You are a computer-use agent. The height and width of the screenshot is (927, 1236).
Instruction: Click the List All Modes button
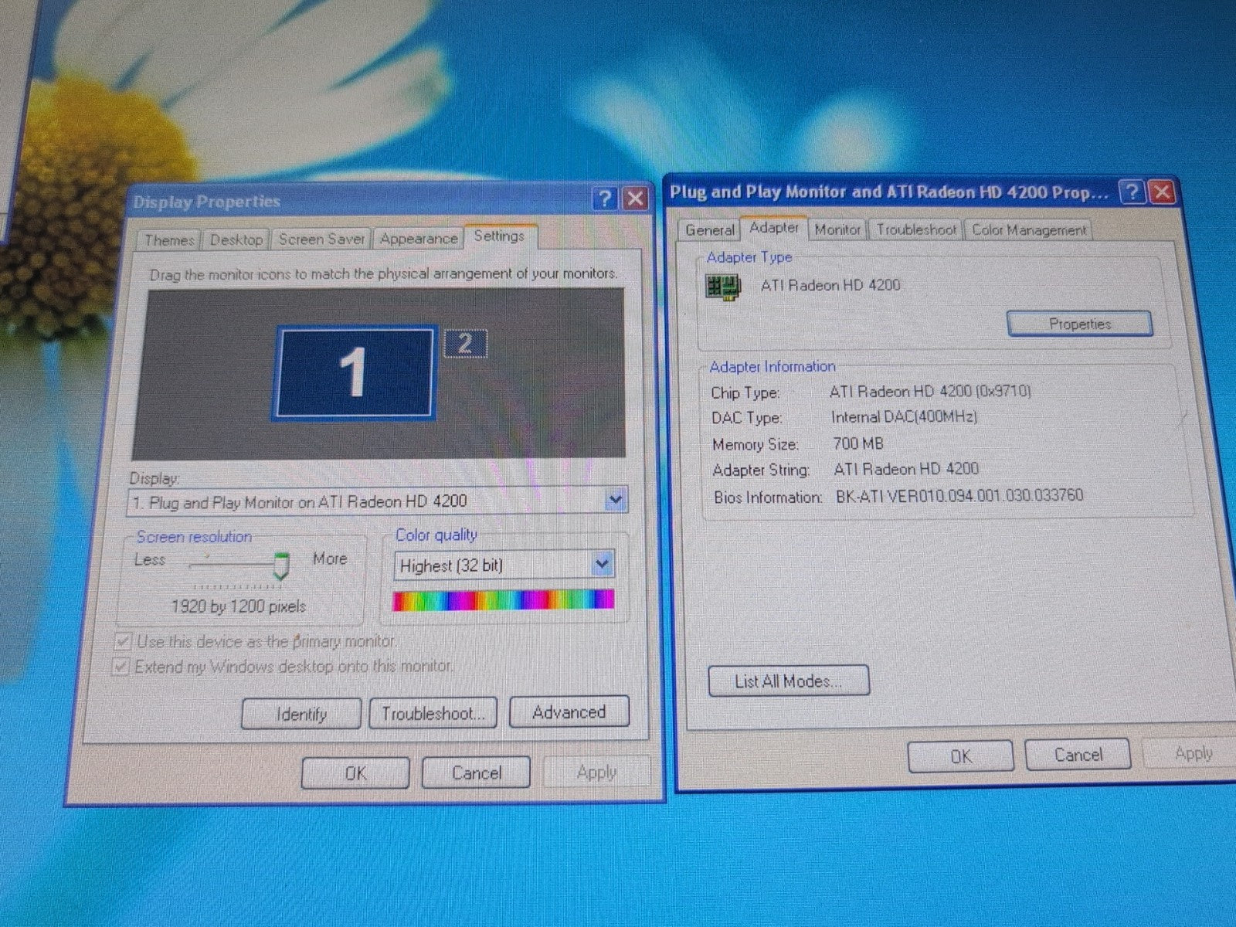[789, 681]
